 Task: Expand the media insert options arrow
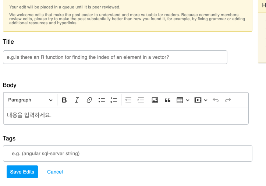(x=206, y=100)
